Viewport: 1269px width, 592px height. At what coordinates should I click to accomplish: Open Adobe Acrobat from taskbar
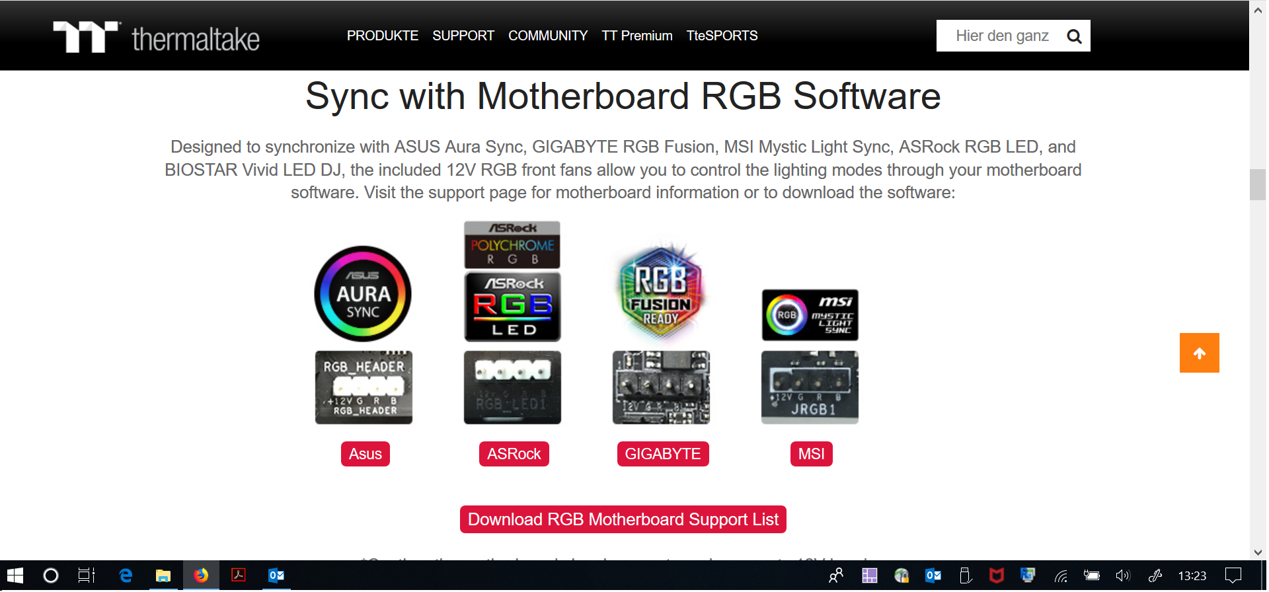tap(239, 575)
